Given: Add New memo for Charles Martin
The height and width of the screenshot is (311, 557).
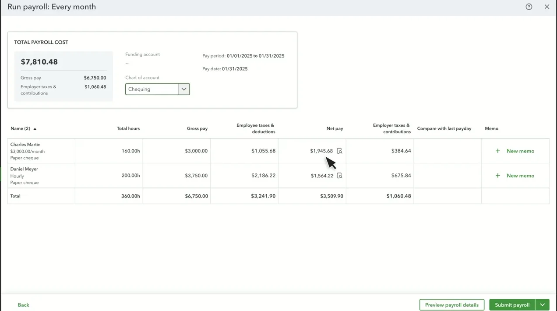Looking at the screenshot, I should [x=520, y=151].
